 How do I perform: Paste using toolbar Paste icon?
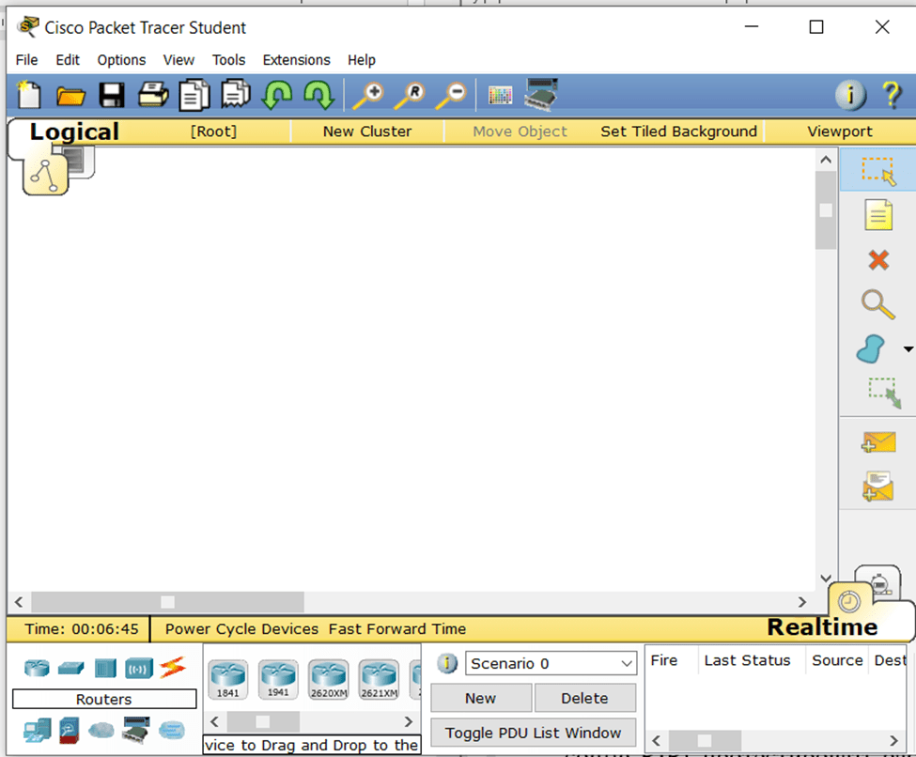coord(236,95)
